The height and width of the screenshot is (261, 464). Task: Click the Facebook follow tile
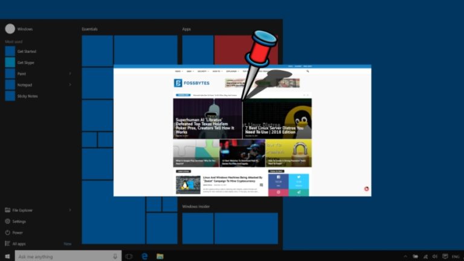[278, 181]
